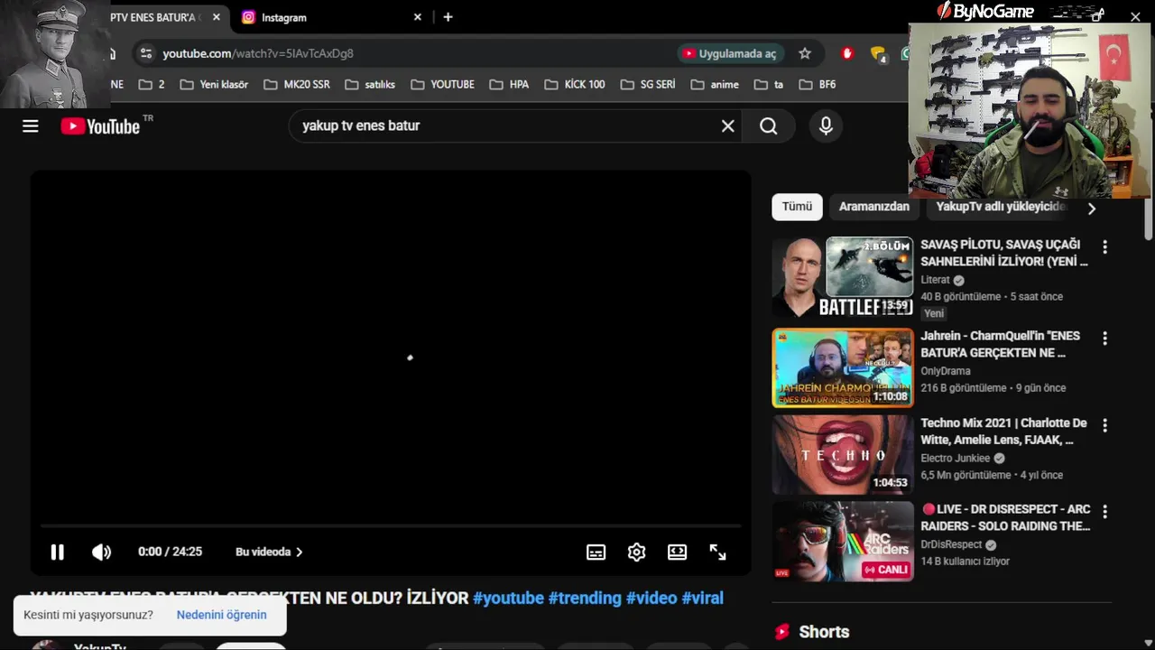The height and width of the screenshot is (650, 1155).
Task: Open the 'Techno Mix 2021 | Charlotte De Witte' title
Action: (x=1003, y=432)
